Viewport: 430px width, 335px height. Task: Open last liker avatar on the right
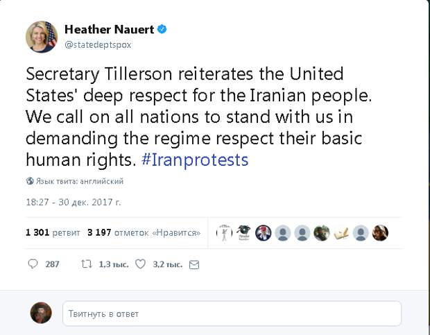pyautogui.click(x=380, y=233)
